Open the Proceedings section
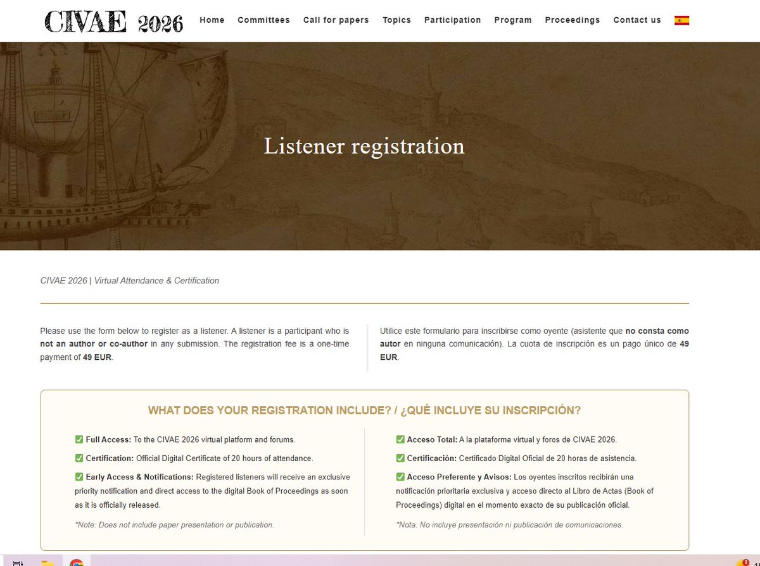The height and width of the screenshot is (566, 760). 573,20
